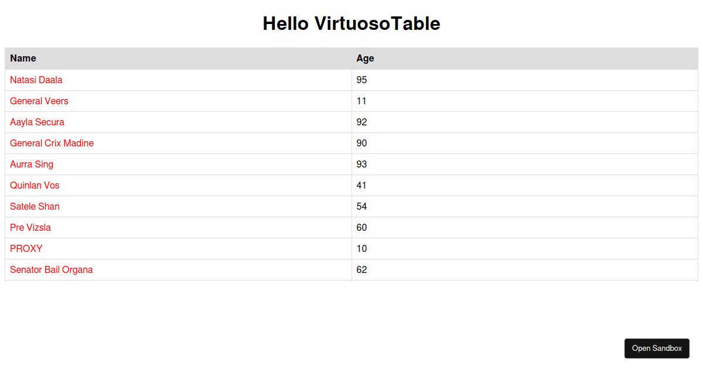
Task: Open the Aurra Sing link
Action: click(32, 164)
